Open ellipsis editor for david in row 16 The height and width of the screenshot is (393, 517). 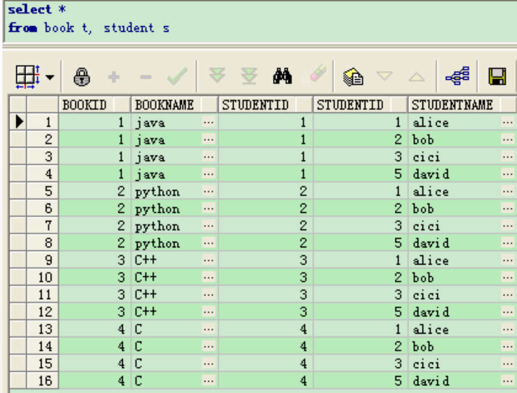click(x=508, y=381)
